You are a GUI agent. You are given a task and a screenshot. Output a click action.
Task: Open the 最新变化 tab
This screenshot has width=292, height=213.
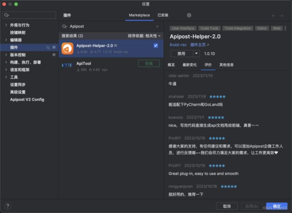190,65
